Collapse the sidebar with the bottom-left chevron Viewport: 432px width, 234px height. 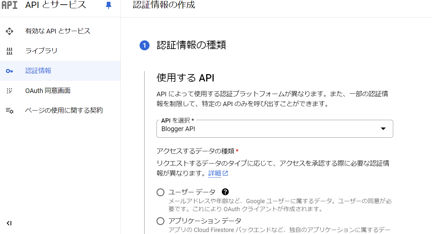[9, 223]
